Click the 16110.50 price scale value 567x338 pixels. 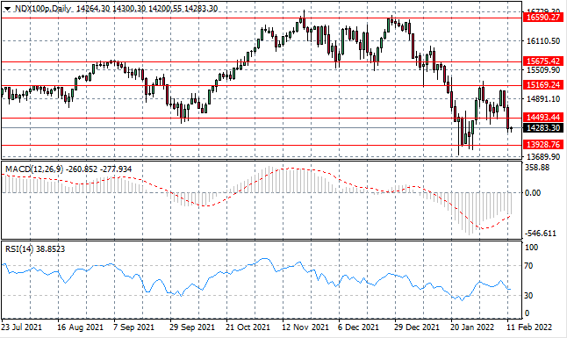(543, 41)
